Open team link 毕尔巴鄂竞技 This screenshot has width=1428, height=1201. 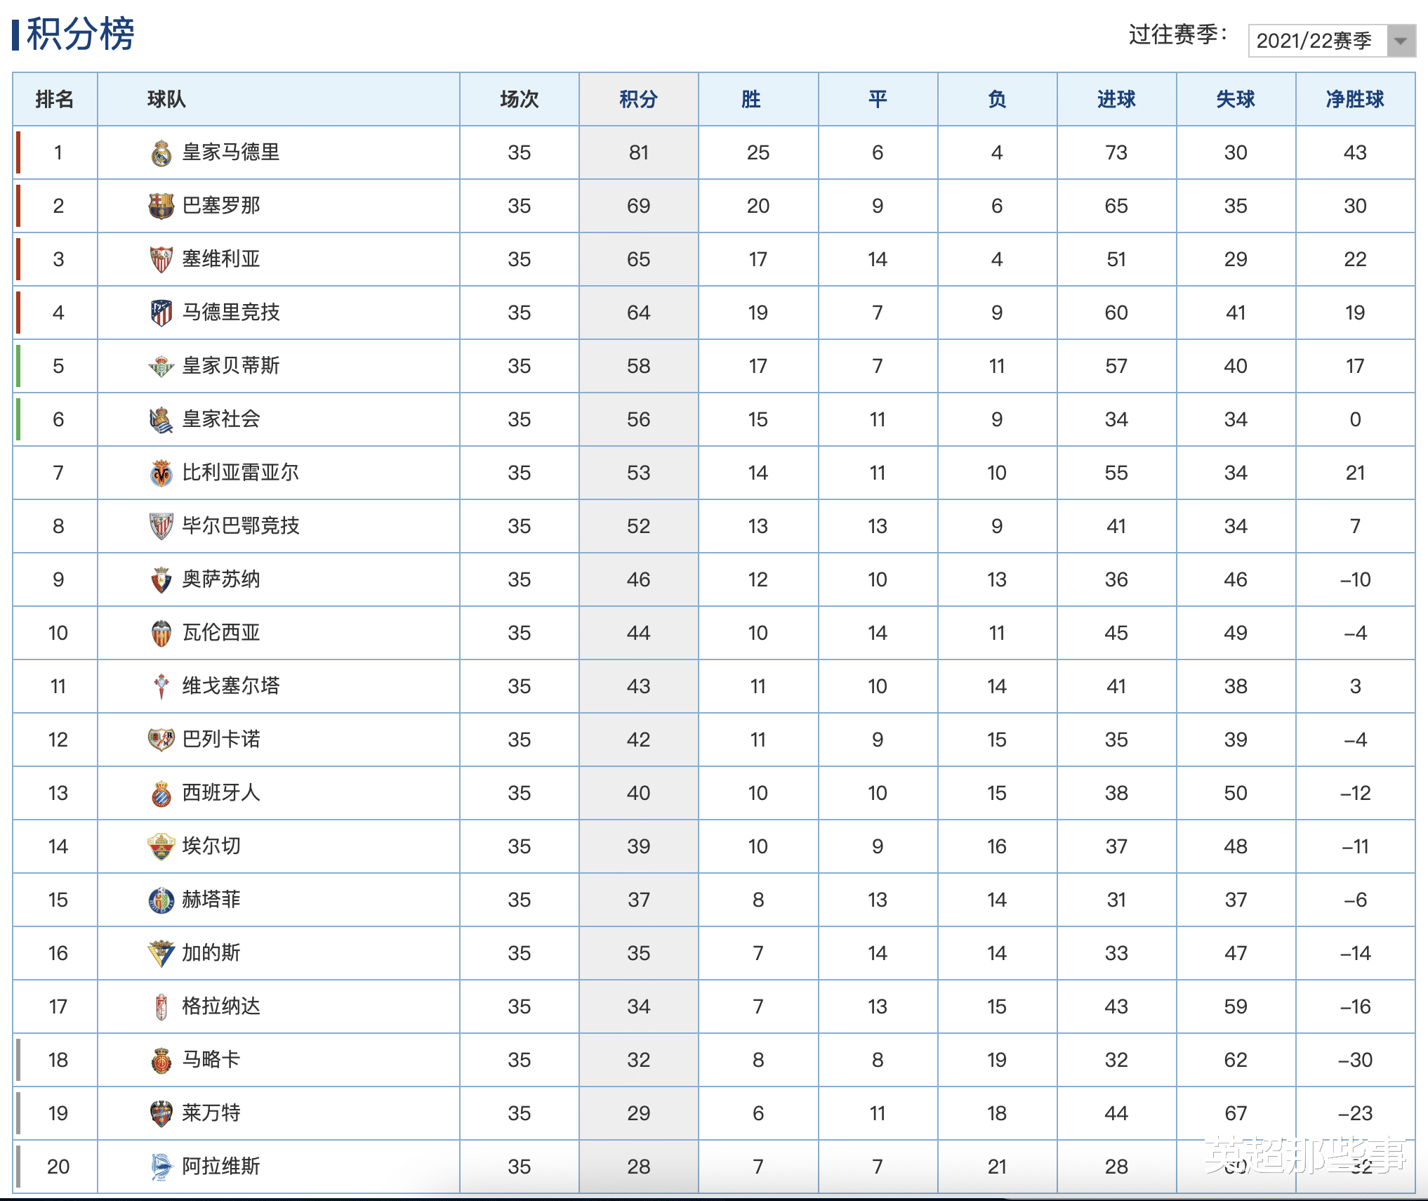coord(241,526)
